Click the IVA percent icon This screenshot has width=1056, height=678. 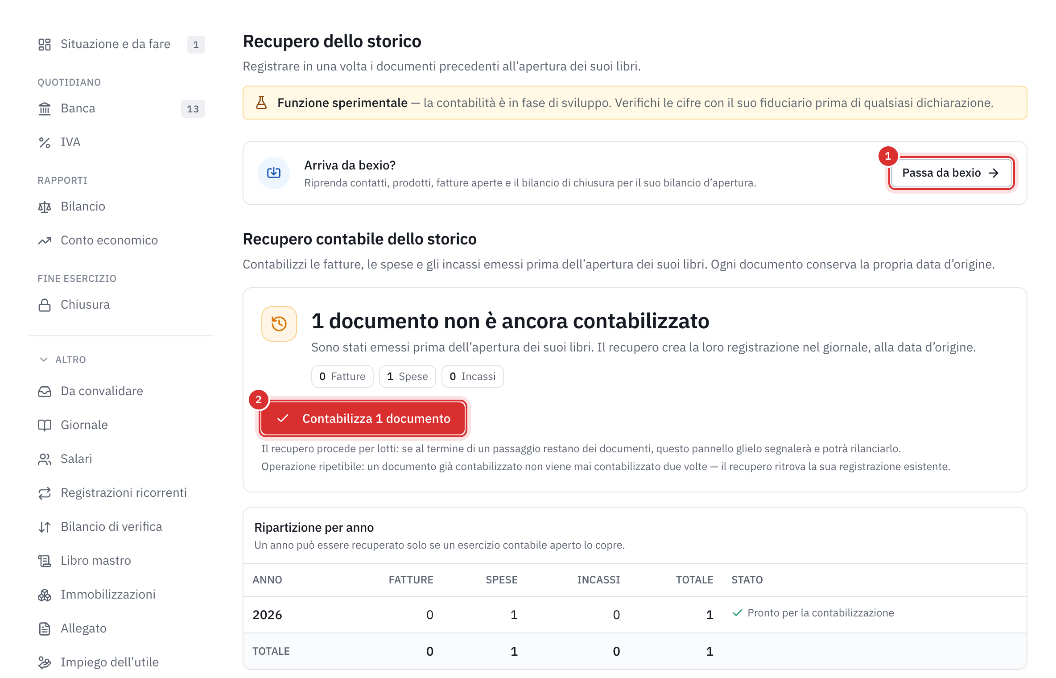click(45, 142)
